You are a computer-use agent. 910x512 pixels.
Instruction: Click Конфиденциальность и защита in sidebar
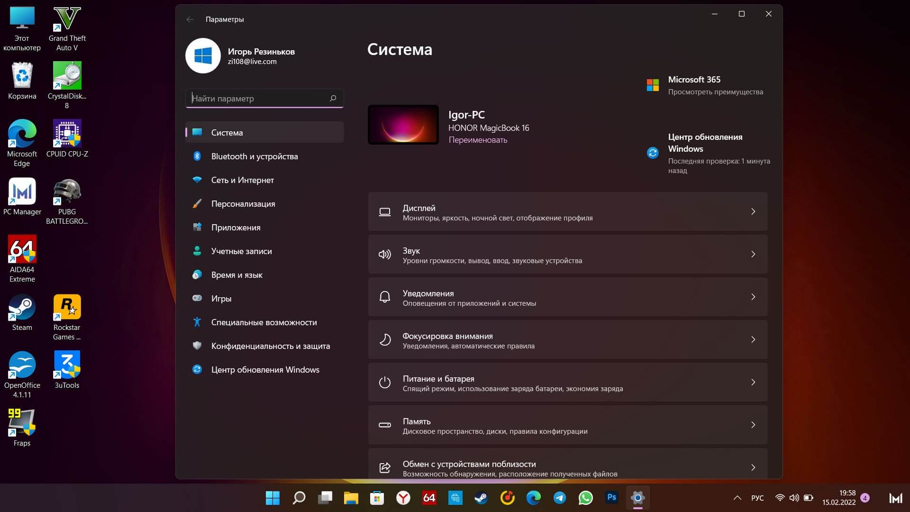[271, 346]
